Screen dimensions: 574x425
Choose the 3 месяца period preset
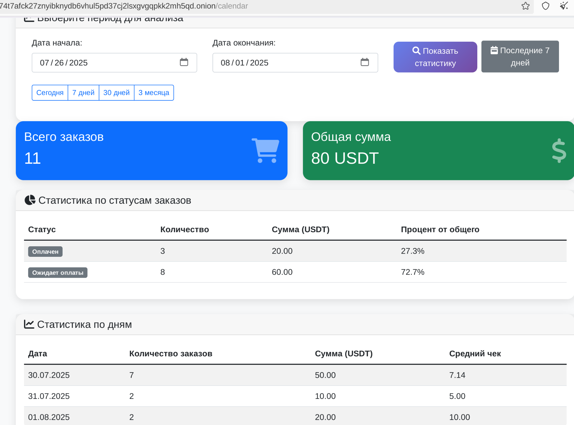tap(154, 93)
